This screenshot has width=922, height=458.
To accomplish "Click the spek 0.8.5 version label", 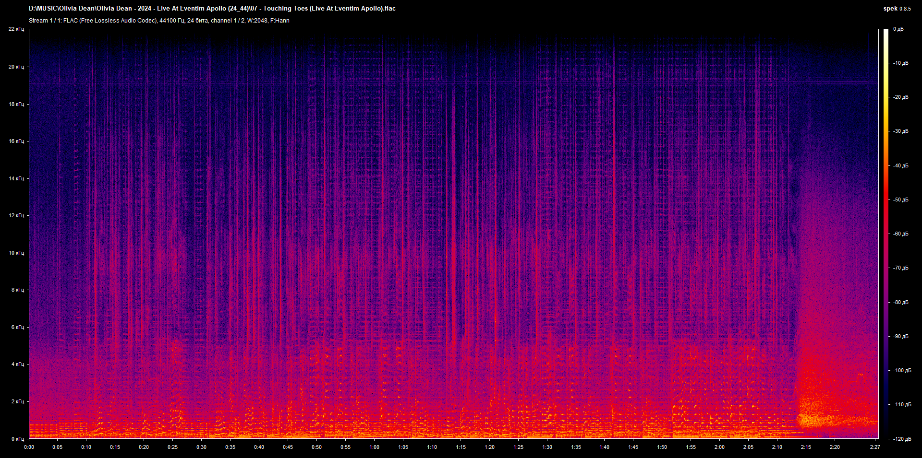I will (x=897, y=9).
